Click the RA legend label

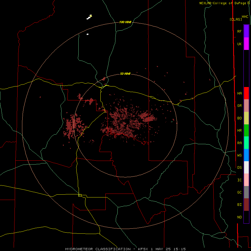pos(239,143)
